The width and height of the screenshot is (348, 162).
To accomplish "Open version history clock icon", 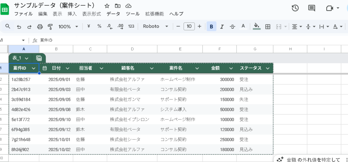I will click(x=295, y=8).
